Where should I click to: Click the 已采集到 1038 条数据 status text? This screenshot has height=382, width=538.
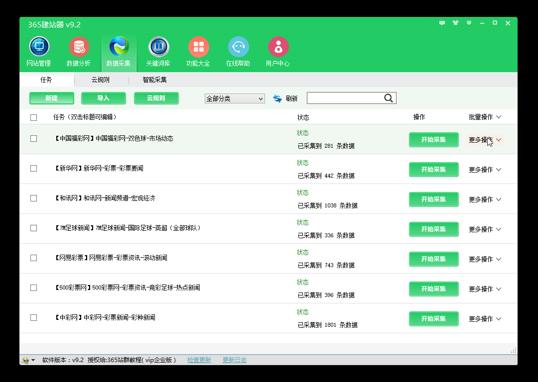[x=328, y=205]
